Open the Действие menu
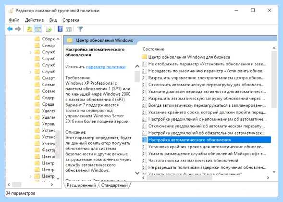Viewport: 283px width, 202px height. pos(34,20)
